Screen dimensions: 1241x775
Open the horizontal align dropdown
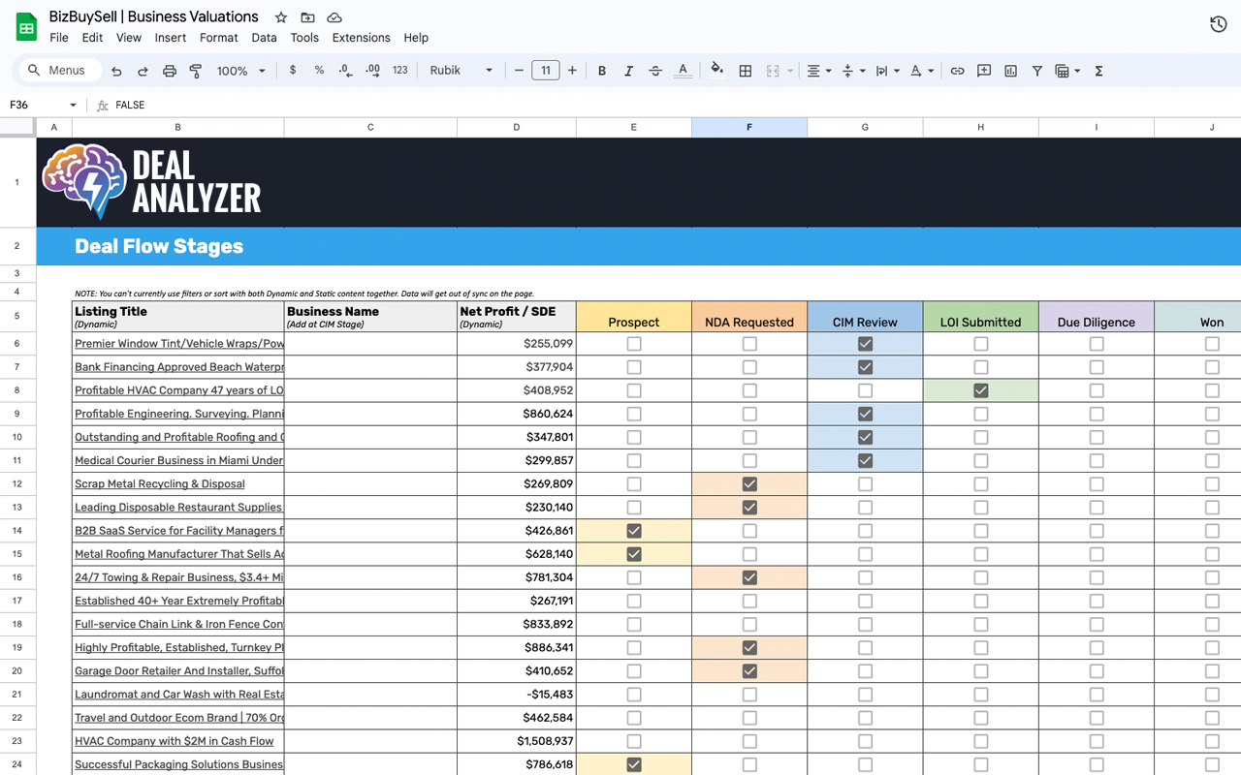pyautogui.click(x=819, y=70)
